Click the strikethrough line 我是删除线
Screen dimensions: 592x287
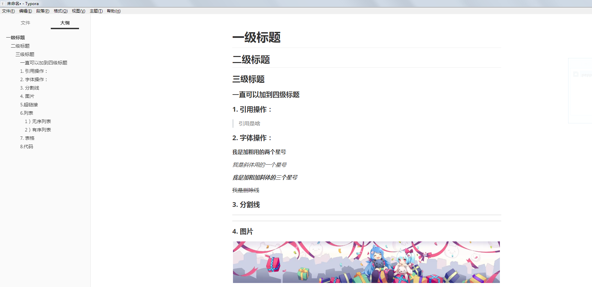point(246,190)
